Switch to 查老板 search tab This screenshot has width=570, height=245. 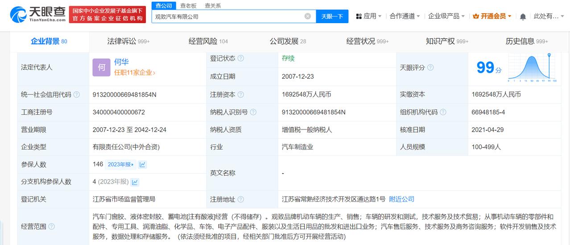[x=188, y=6]
